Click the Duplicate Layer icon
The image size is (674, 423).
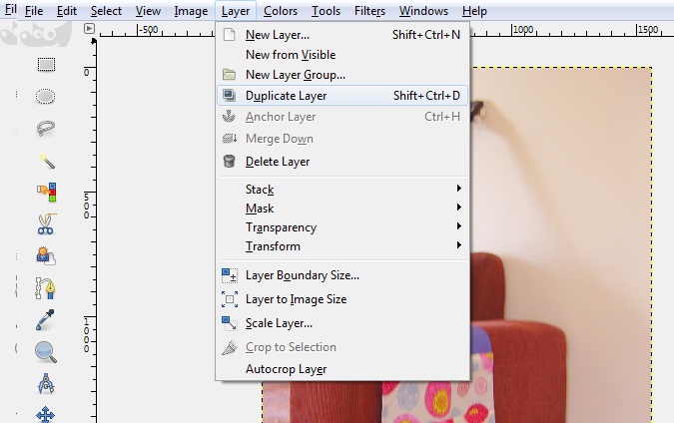point(229,96)
